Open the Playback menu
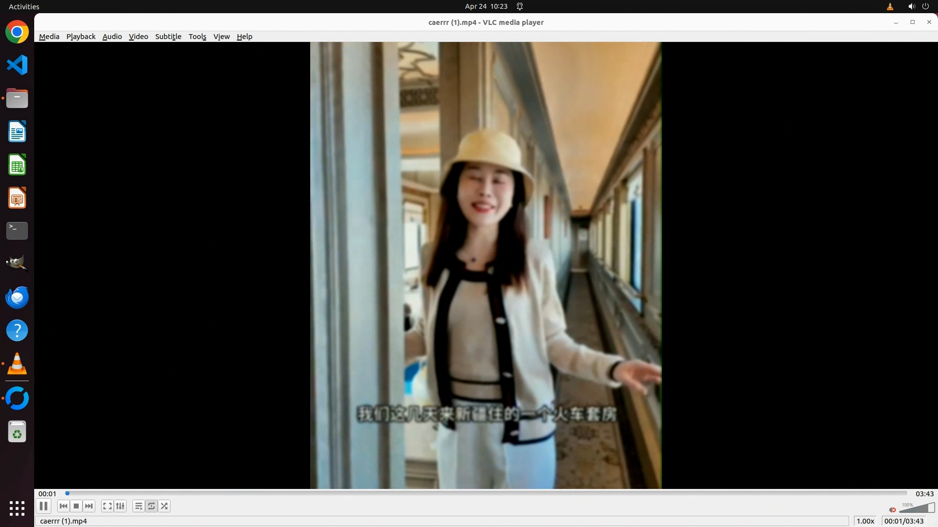The width and height of the screenshot is (938, 527). point(81,37)
